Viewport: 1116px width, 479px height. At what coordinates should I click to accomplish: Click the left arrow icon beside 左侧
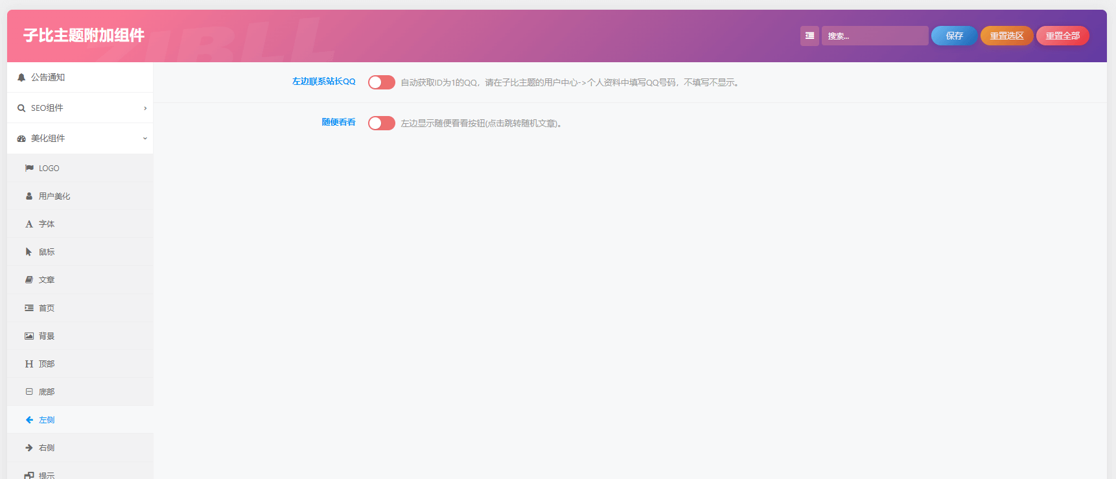point(29,420)
